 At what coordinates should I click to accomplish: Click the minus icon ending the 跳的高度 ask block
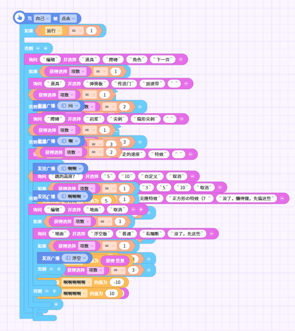click(192, 176)
